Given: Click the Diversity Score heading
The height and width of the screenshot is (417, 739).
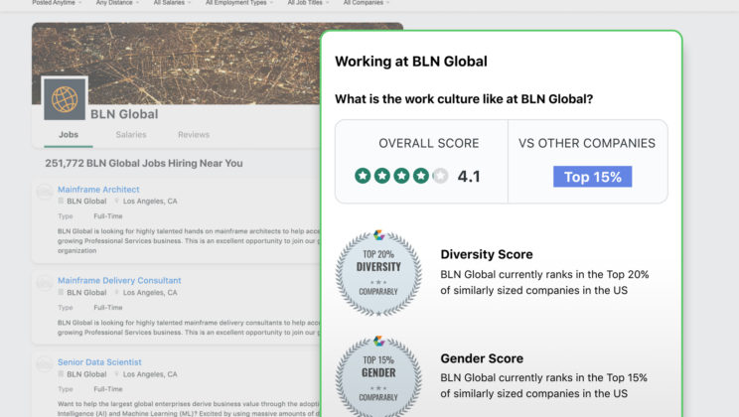Looking at the screenshot, I should coord(487,254).
